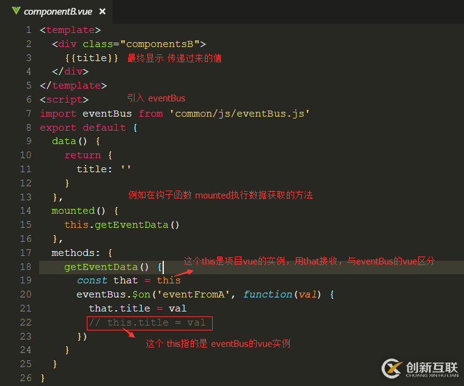Viewport: 464px width, 386px height.
Task: Click eventBus.$on on line 20
Action: [x=113, y=294]
